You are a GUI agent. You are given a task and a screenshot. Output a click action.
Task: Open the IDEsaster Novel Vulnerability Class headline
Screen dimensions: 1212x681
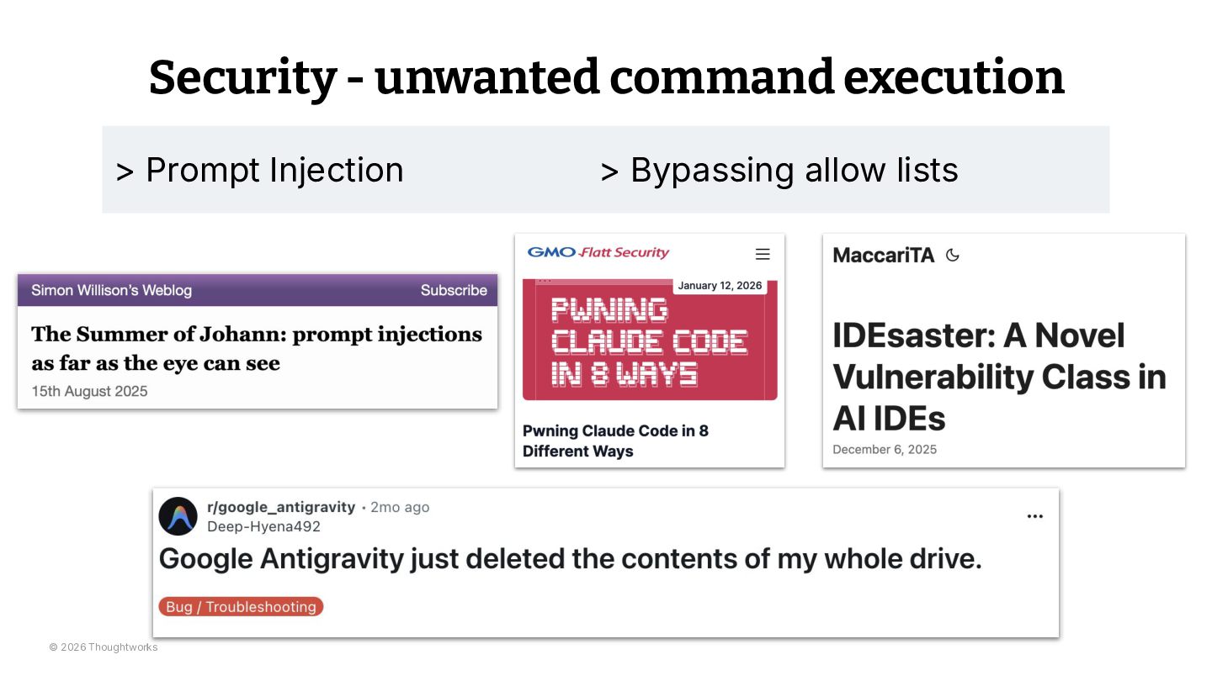click(999, 377)
